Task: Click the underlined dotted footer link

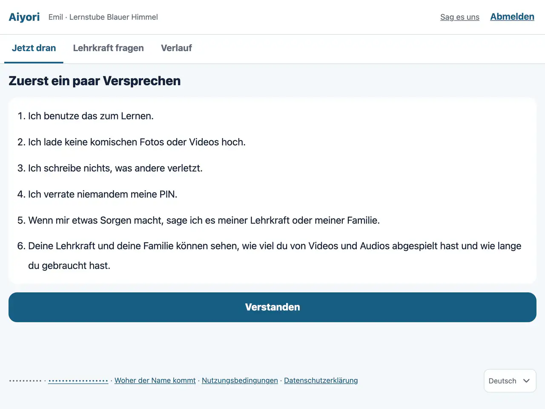Action: pyautogui.click(x=78, y=380)
